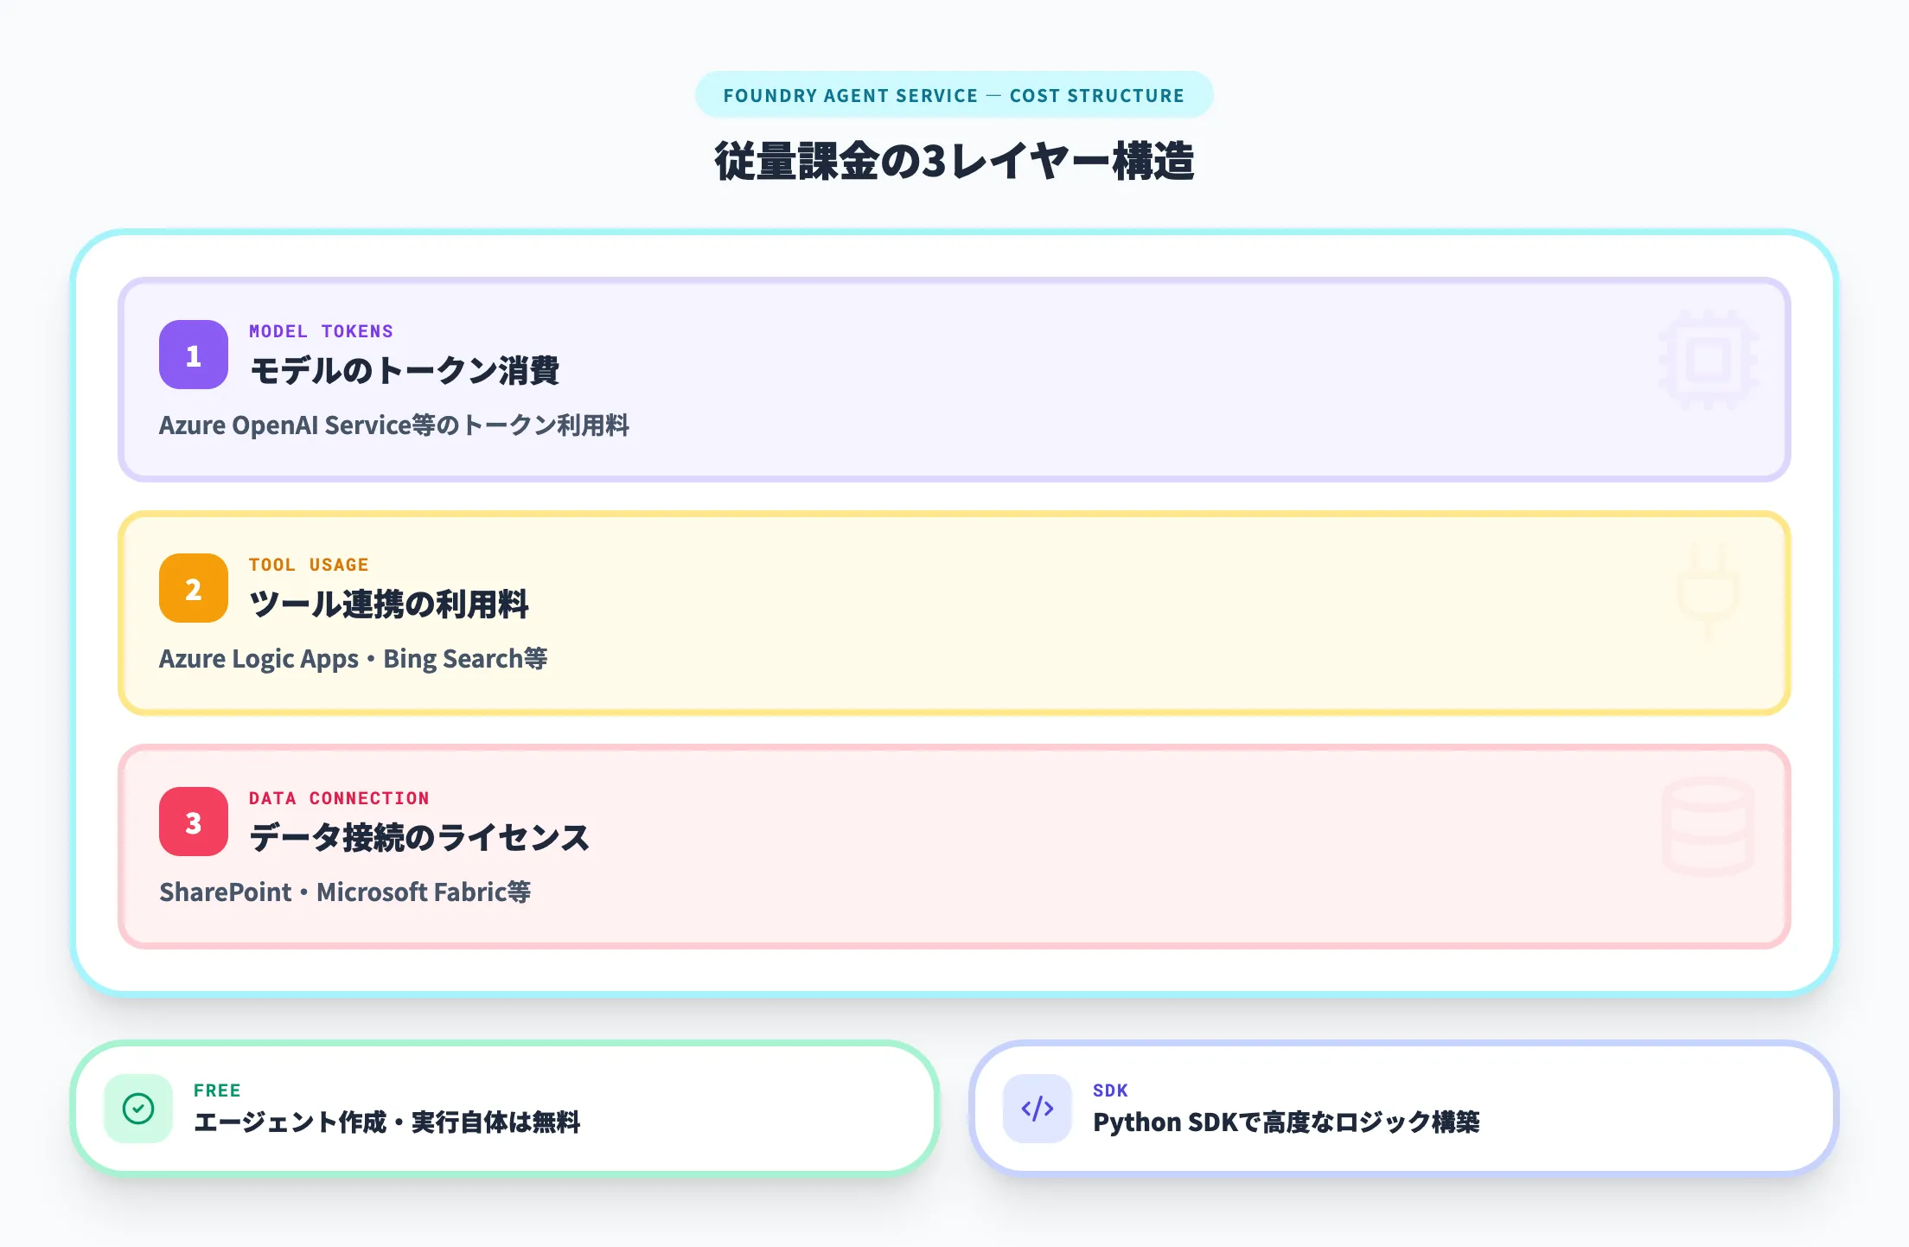Image resolution: width=1909 pixels, height=1247 pixels.
Task: Click the ツール連携の利用料 title
Action: click(x=389, y=604)
